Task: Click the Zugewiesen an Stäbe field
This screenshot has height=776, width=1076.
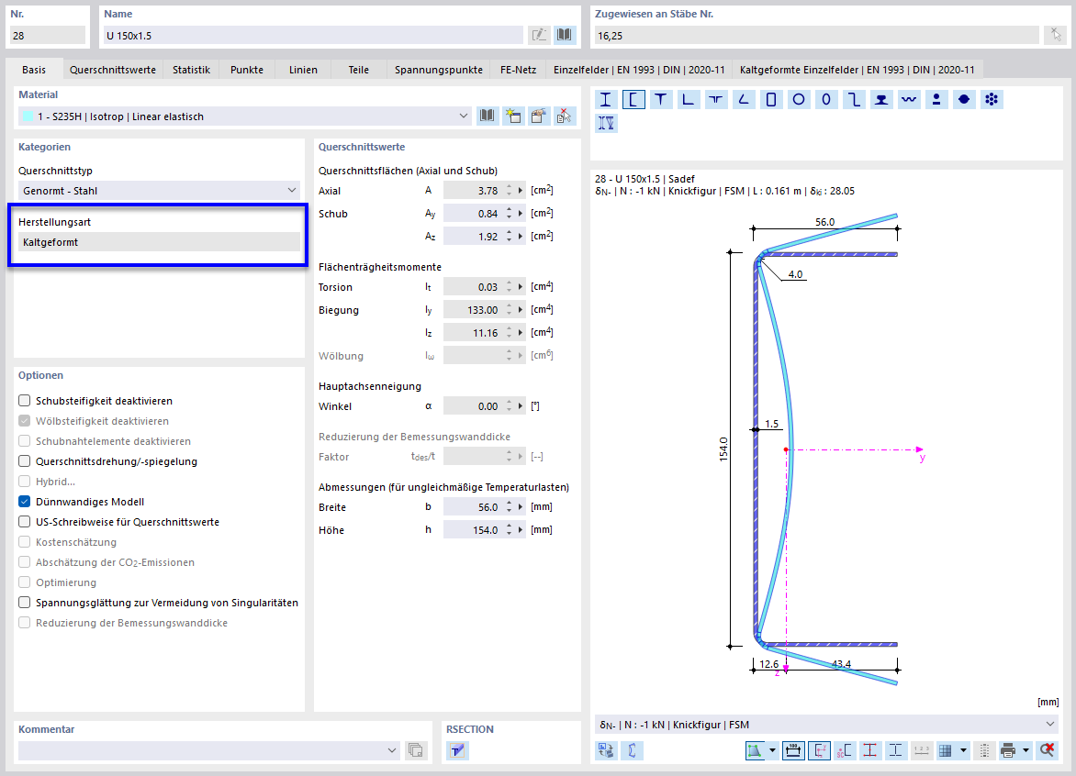Action: (x=816, y=35)
